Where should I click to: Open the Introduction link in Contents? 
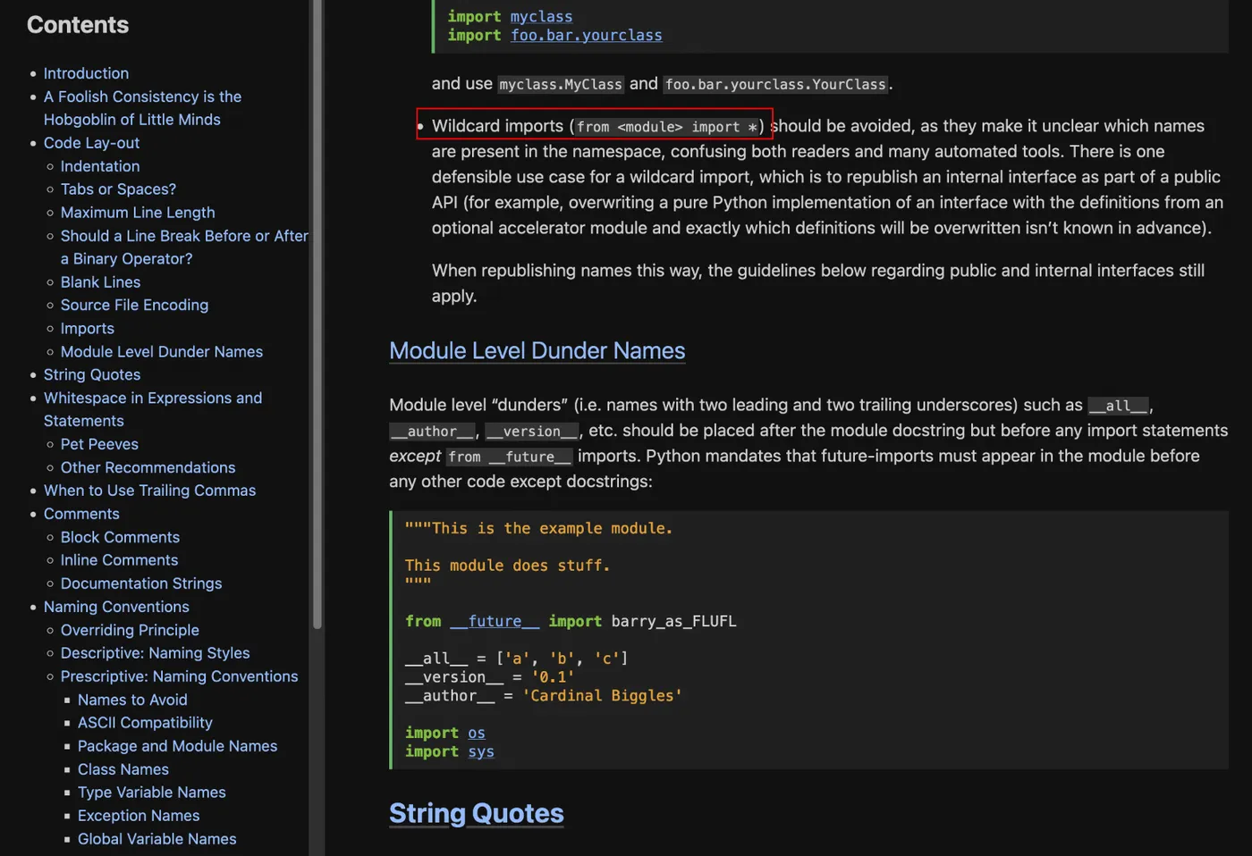pyautogui.click(x=86, y=73)
